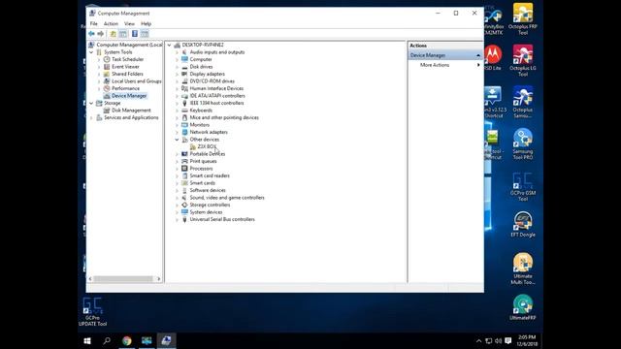Select the Motorola RSD Lite desktop icon

click(493, 58)
